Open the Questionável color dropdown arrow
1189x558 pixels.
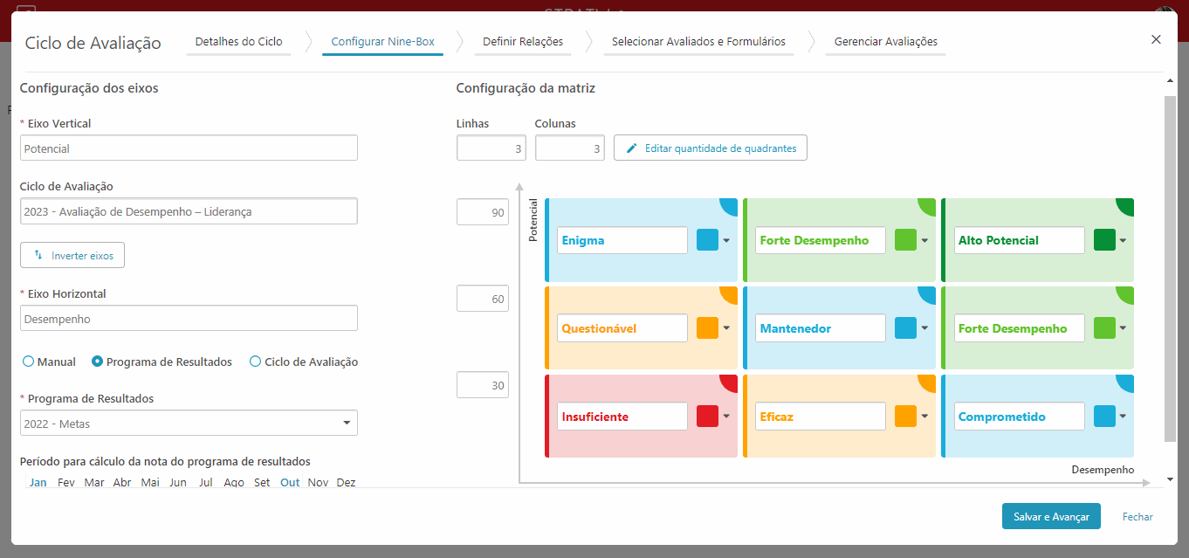pyautogui.click(x=726, y=328)
